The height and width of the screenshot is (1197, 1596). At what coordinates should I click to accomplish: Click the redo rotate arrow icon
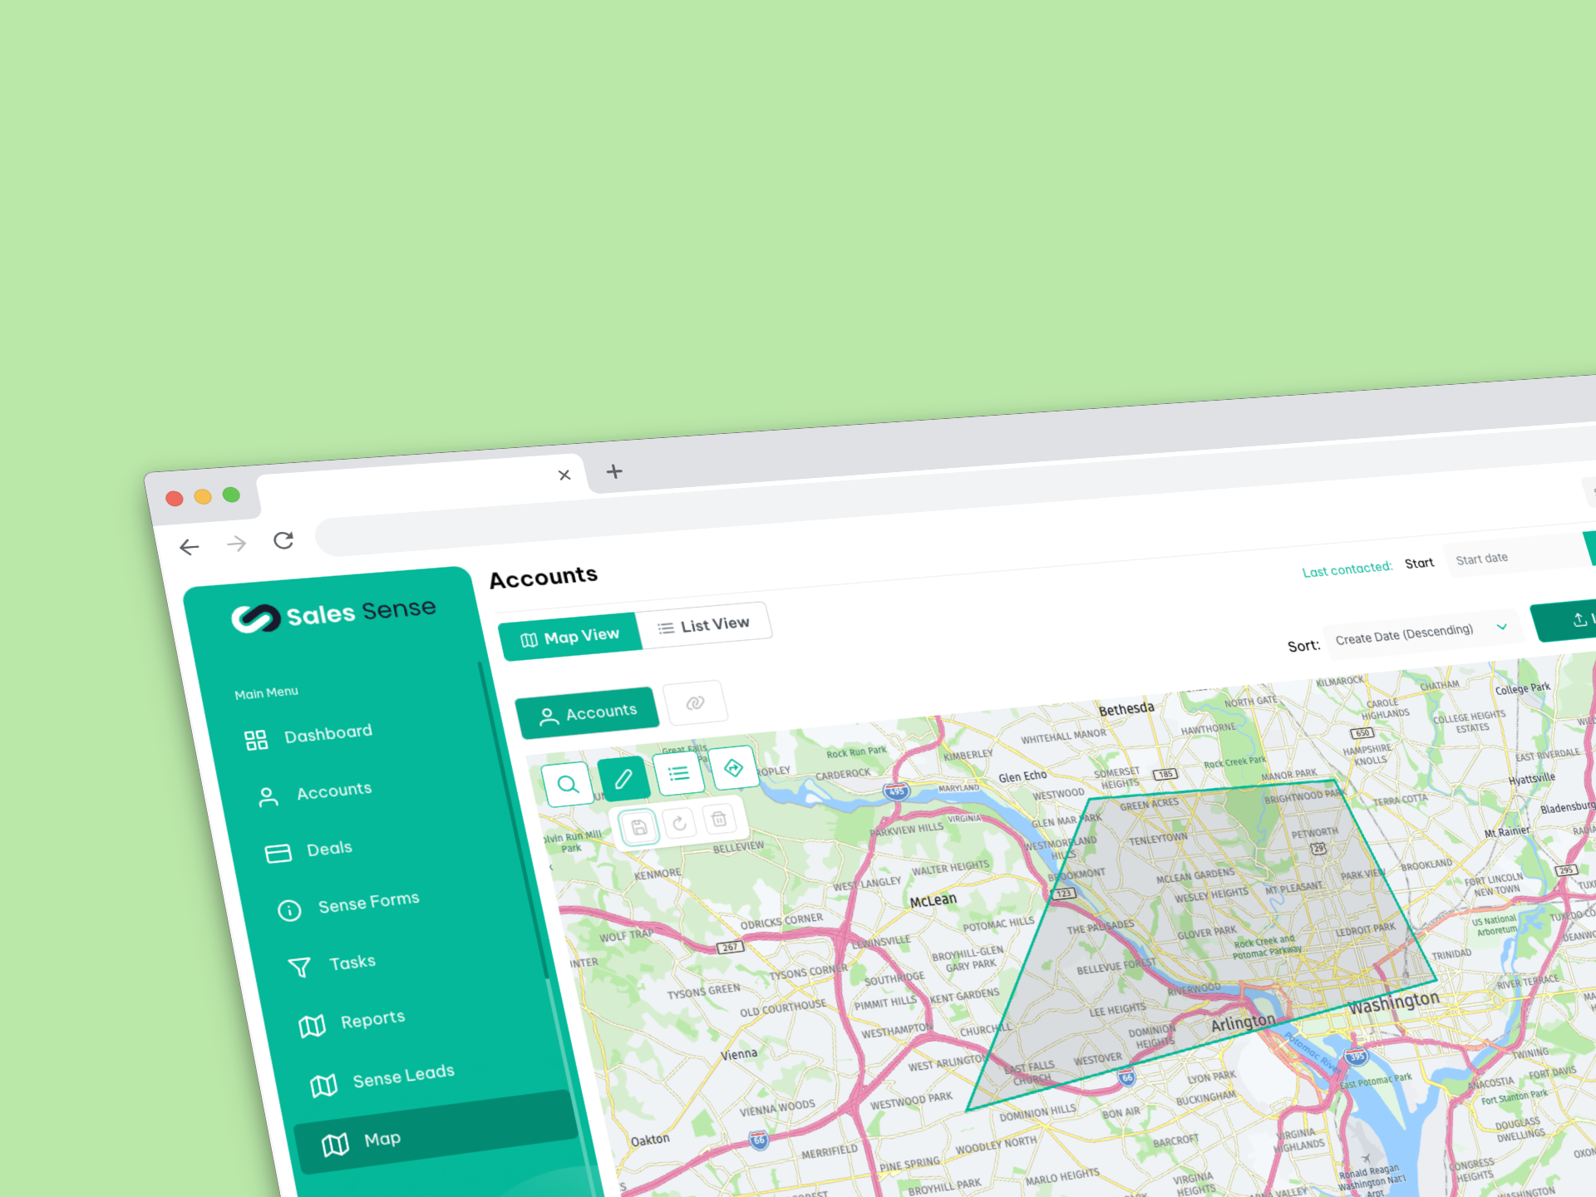click(x=680, y=823)
